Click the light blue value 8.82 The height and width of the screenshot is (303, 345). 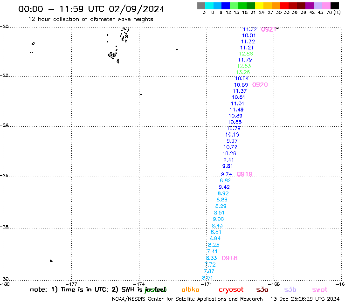point(225,181)
